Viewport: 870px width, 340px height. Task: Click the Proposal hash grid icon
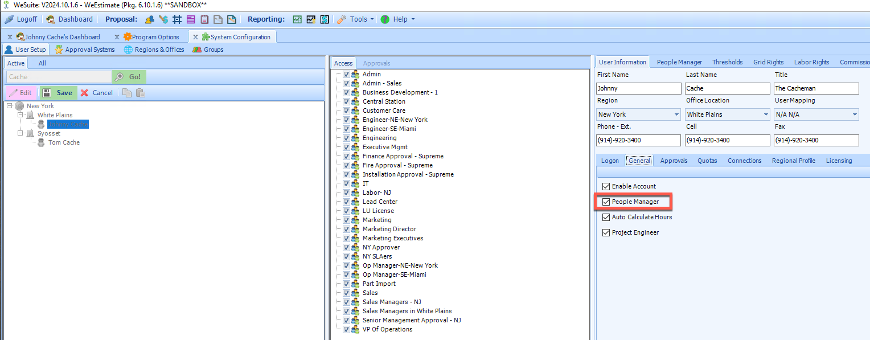(177, 19)
